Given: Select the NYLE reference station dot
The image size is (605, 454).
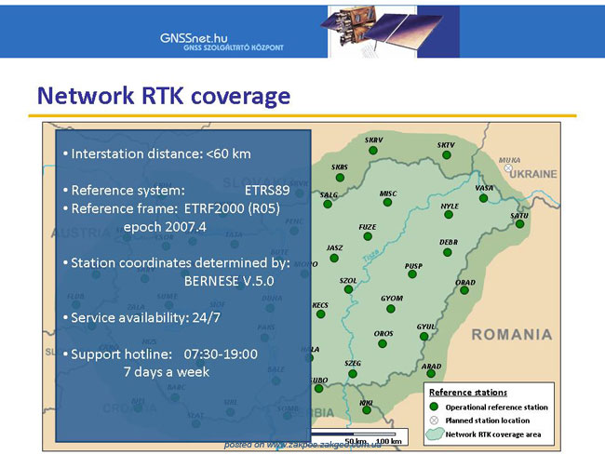Looking at the screenshot, I should 449,215.
